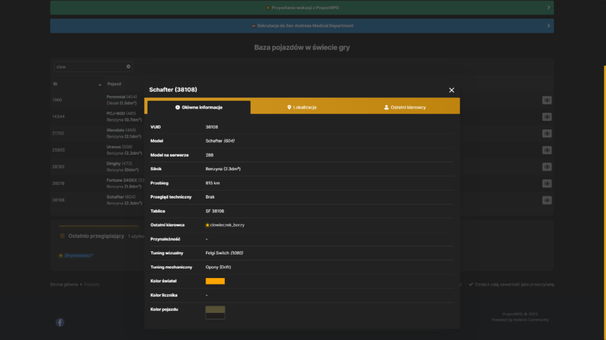View details for vehicle 38108 eye icon
The width and height of the screenshot is (606, 340).
click(547, 200)
